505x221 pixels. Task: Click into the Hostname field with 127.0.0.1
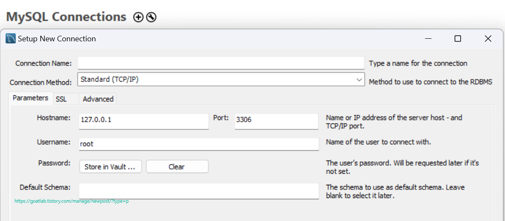pyautogui.click(x=144, y=121)
